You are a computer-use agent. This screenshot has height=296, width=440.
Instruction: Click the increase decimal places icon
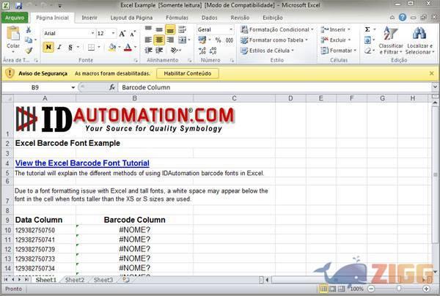click(x=202, y=51)
